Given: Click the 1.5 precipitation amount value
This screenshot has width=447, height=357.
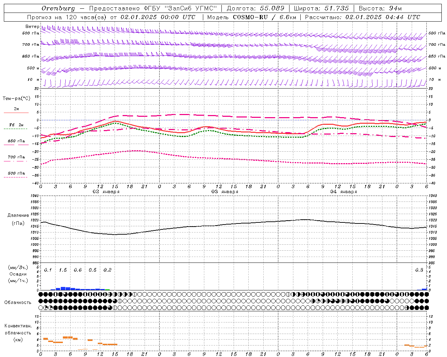Looking at the screenshot, I should pos(63,270).
